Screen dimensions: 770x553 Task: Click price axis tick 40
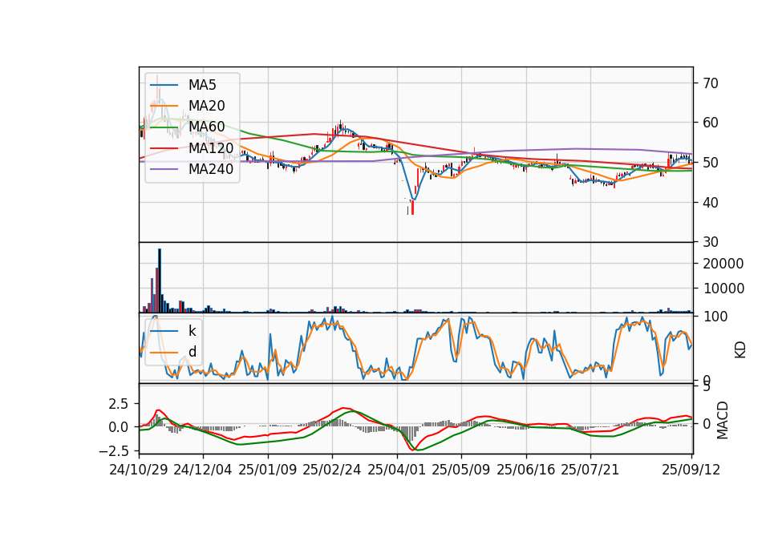point(710,202)
